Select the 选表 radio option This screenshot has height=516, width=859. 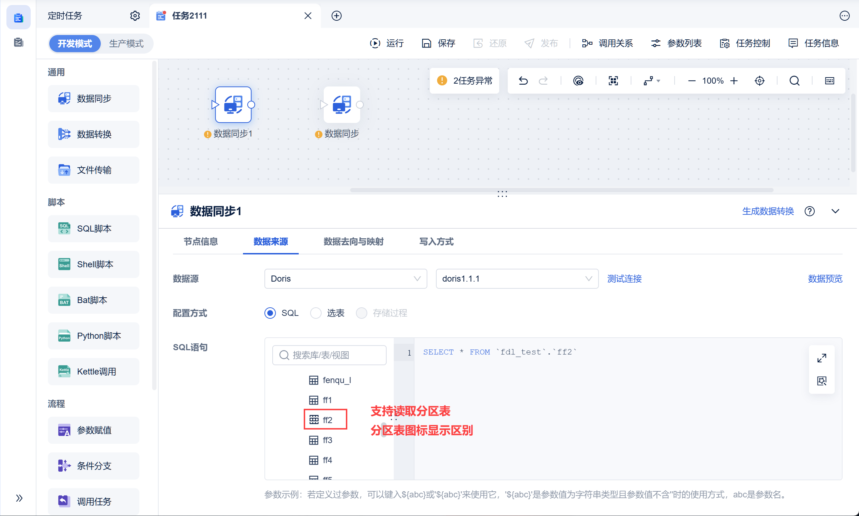(316, 313)
